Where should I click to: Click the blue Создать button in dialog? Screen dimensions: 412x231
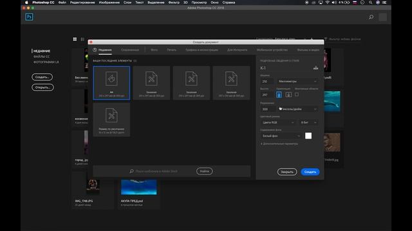(310, 172)
